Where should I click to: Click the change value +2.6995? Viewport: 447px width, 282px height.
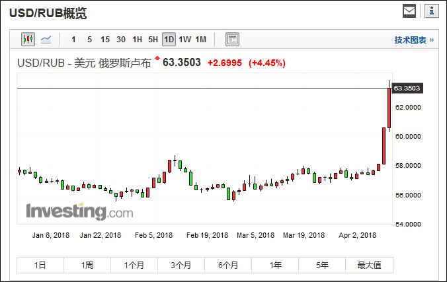point(225,63)
